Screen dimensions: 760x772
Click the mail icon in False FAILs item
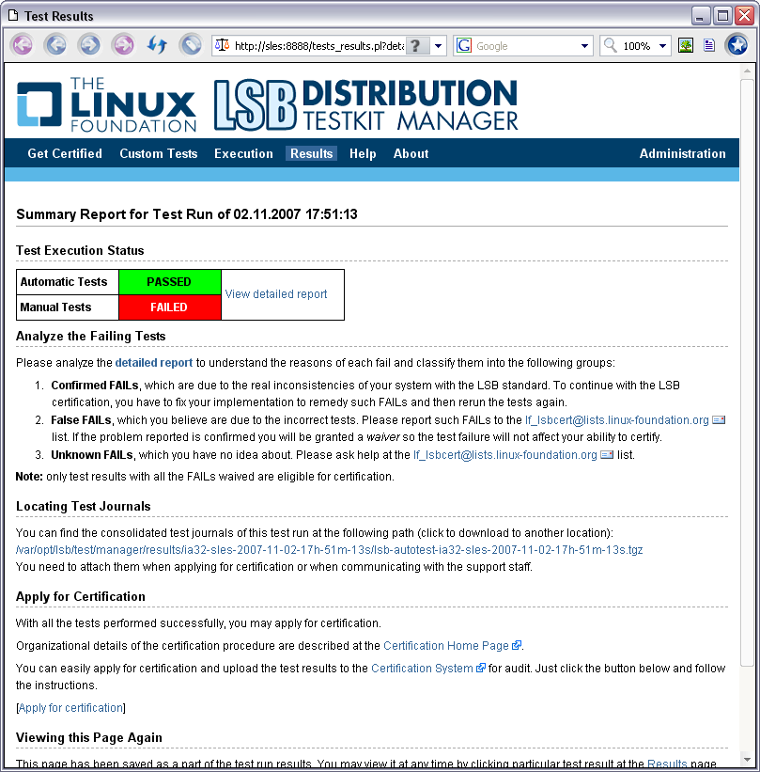pyautogui.click(x=719, y=420)
